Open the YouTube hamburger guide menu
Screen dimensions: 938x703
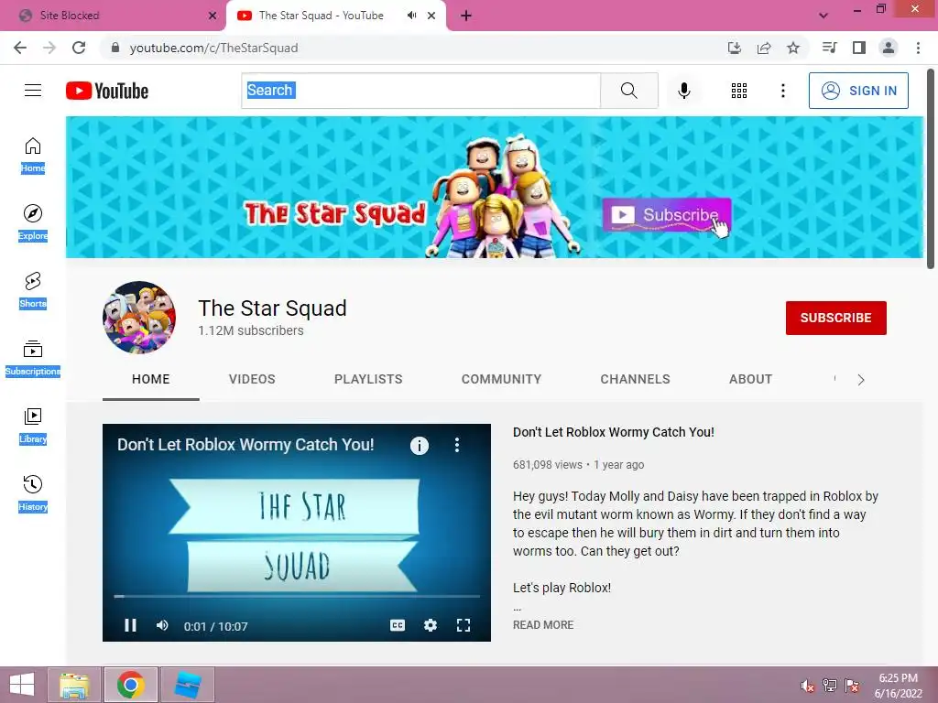(x=33, y=91)
